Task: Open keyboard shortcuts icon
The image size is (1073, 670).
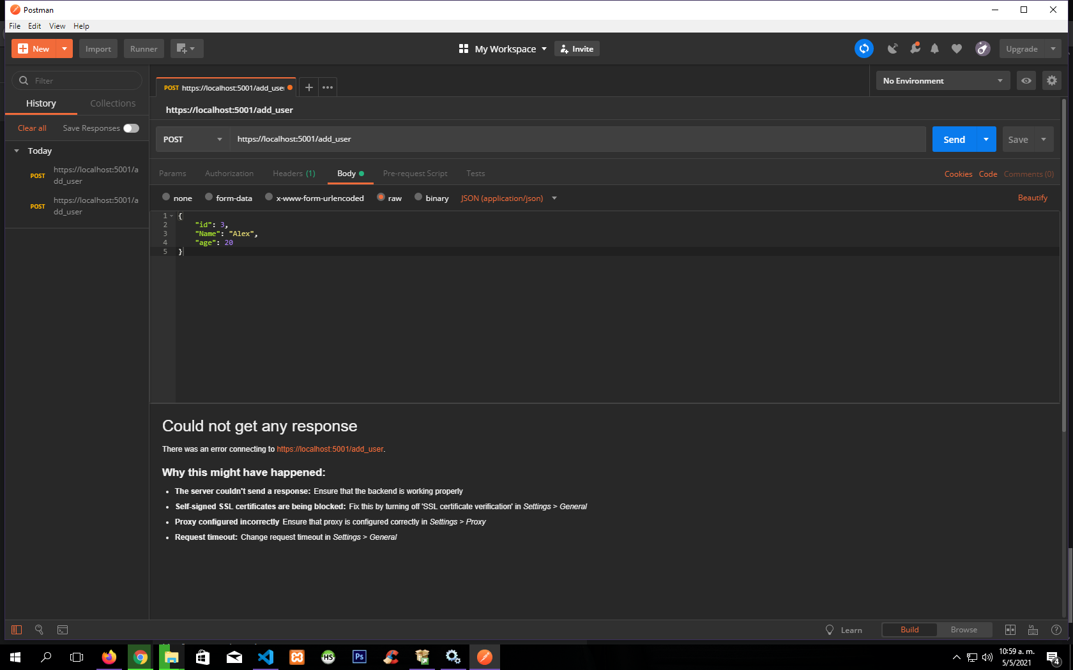Action: [x=1033, y=630]
